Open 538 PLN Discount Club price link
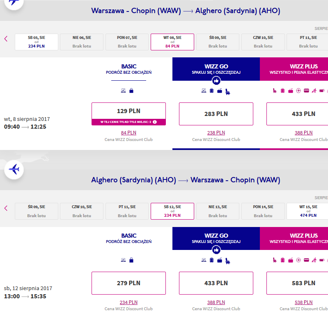The image size is (328, 311). click(303, 302)
